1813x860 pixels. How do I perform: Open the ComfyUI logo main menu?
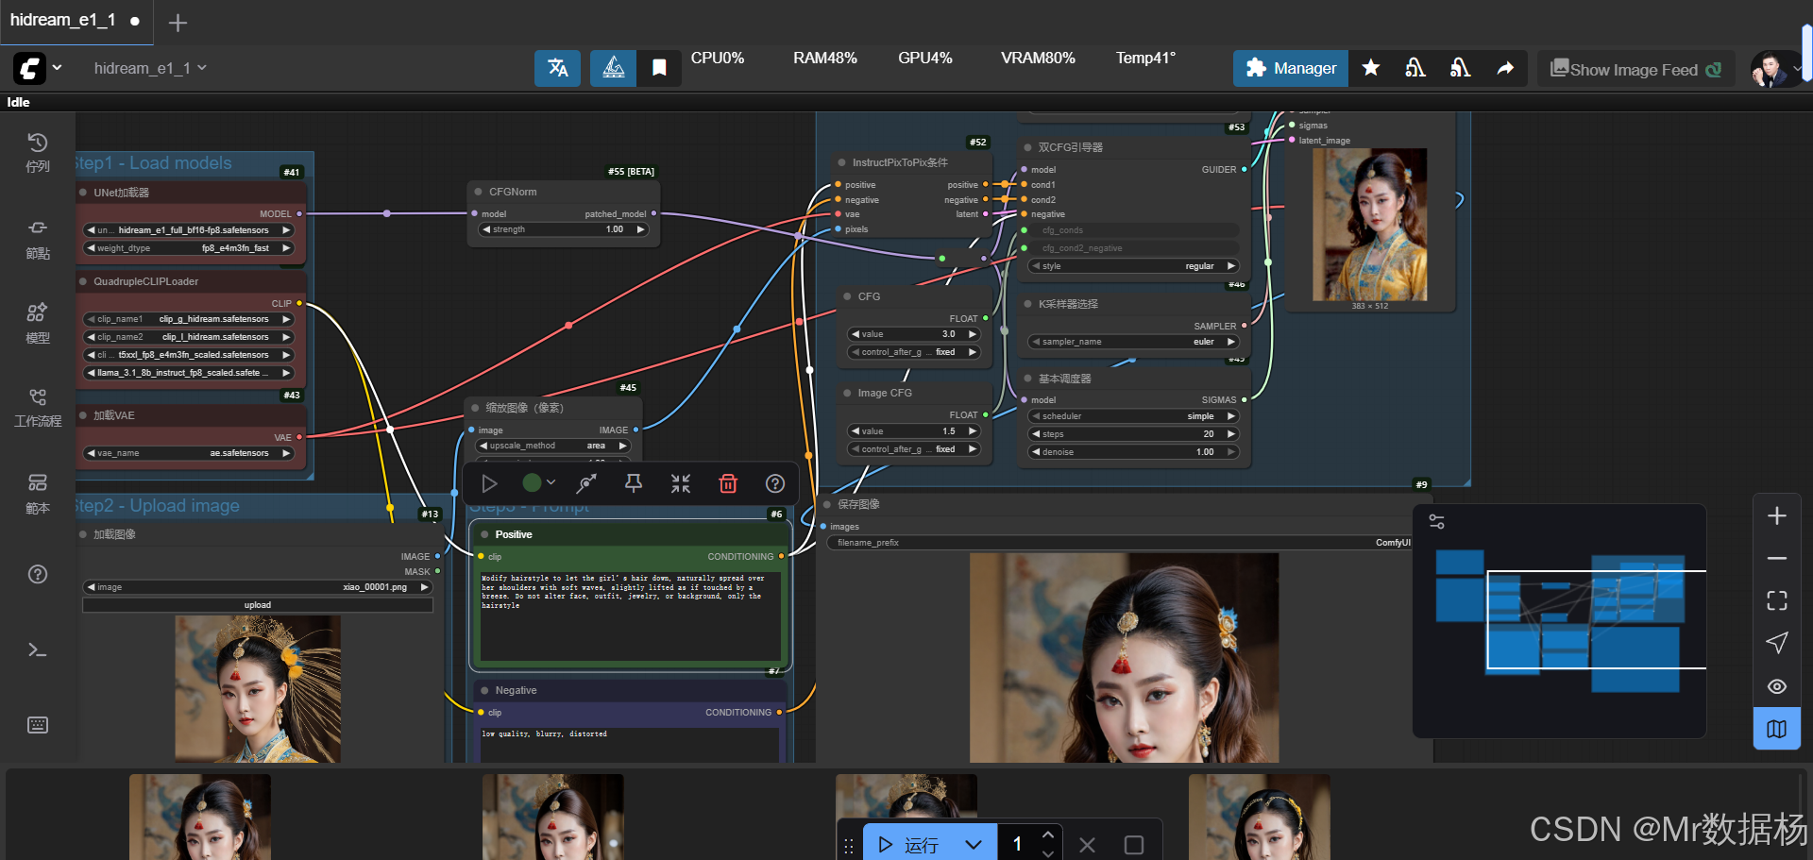pyautogui.click(x=38, y=68)
